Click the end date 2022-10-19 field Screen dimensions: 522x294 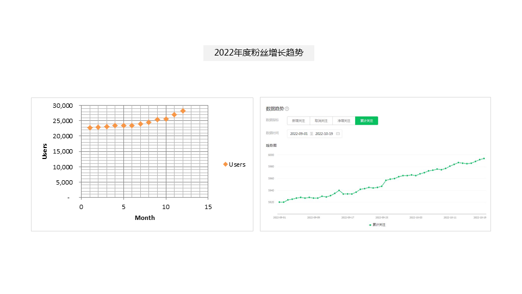[x=324, y=133]
